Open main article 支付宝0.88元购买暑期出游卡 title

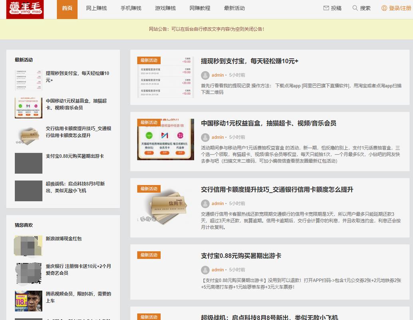(241, 256)
